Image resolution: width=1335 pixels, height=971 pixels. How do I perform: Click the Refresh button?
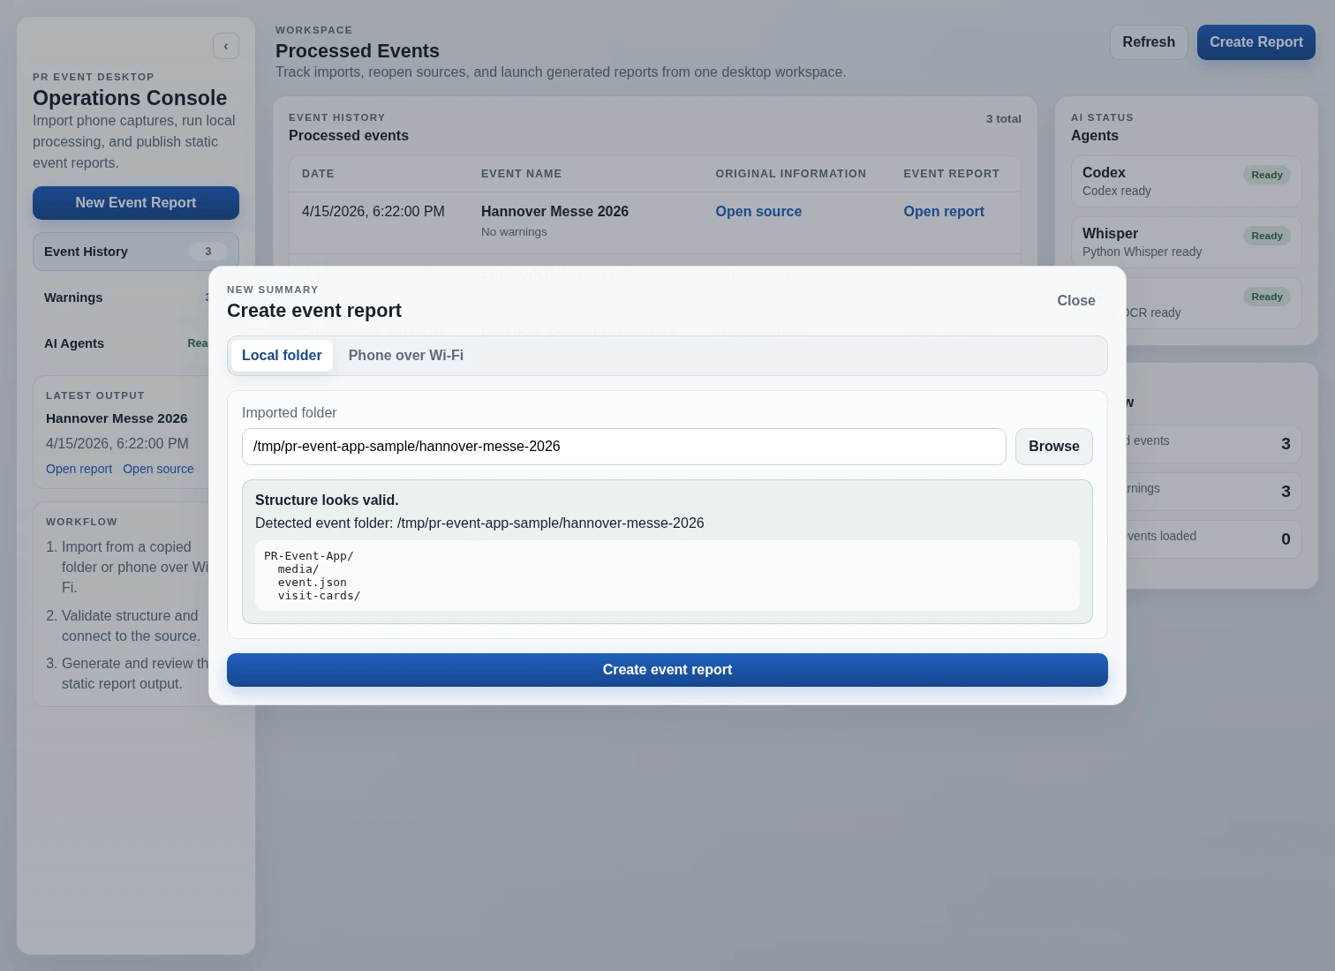[1149, 42]
